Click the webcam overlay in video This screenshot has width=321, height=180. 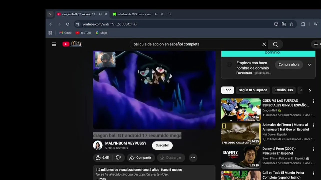[105, 59]
